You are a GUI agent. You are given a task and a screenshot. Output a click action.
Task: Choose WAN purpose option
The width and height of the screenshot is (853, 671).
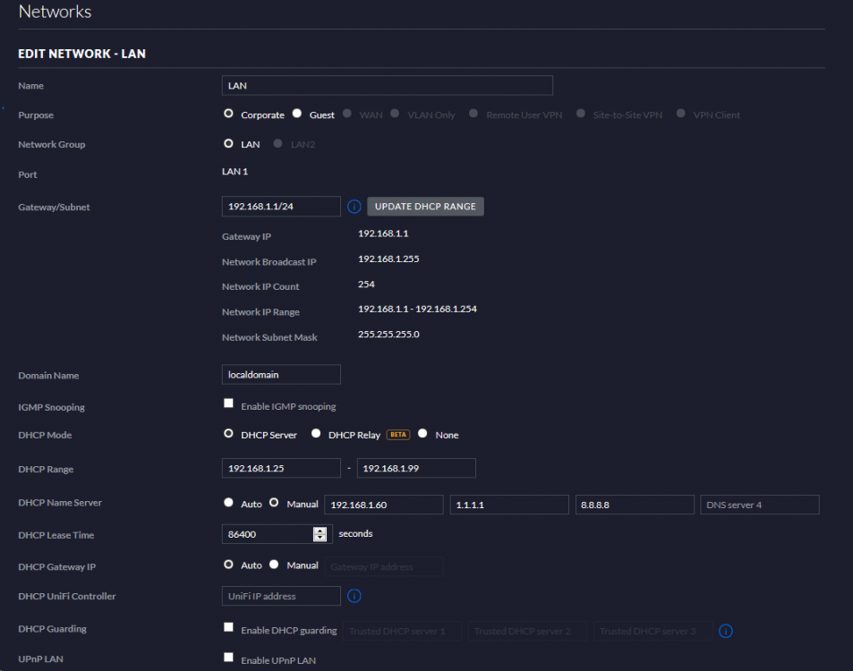pyautogui.click(x=347, y=113)
